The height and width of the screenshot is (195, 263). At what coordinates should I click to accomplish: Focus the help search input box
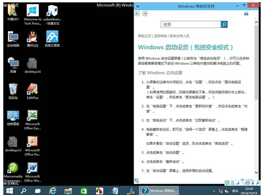[x=191, y=24]
